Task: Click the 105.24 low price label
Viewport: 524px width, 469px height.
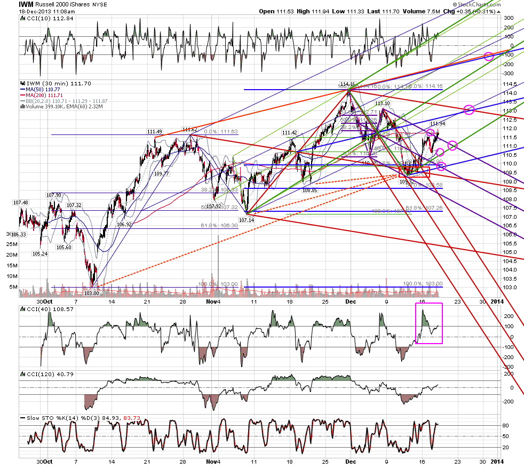Action: pos(40,254)
